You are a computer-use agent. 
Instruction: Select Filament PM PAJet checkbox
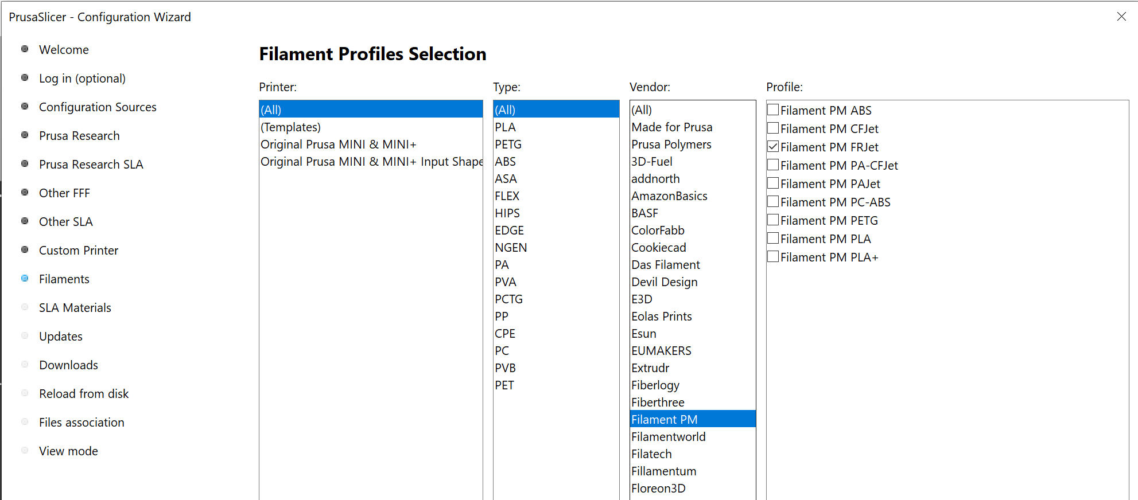773,183
